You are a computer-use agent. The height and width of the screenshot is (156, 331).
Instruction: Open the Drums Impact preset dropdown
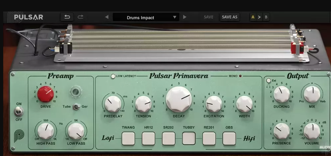coord(146,17)
